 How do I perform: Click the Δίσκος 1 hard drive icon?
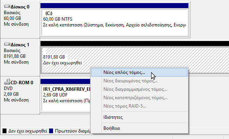[x=7, y=44]
